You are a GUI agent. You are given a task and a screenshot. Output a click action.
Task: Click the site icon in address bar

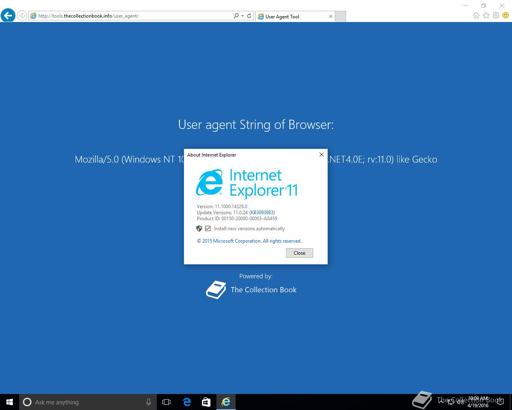tap(33, 16)
